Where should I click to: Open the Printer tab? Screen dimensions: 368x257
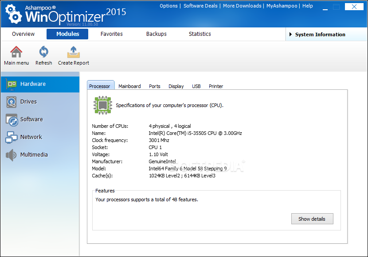216,86
